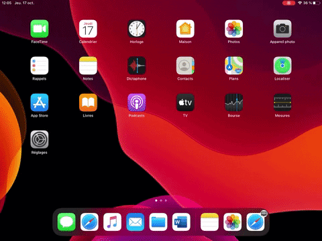Launch the Dictaphone app
Screen dimensions: 322x241
coord(136,66)
